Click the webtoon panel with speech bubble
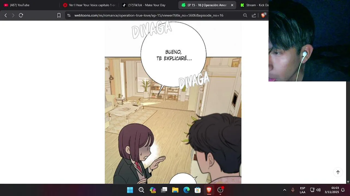 (173, 102)
